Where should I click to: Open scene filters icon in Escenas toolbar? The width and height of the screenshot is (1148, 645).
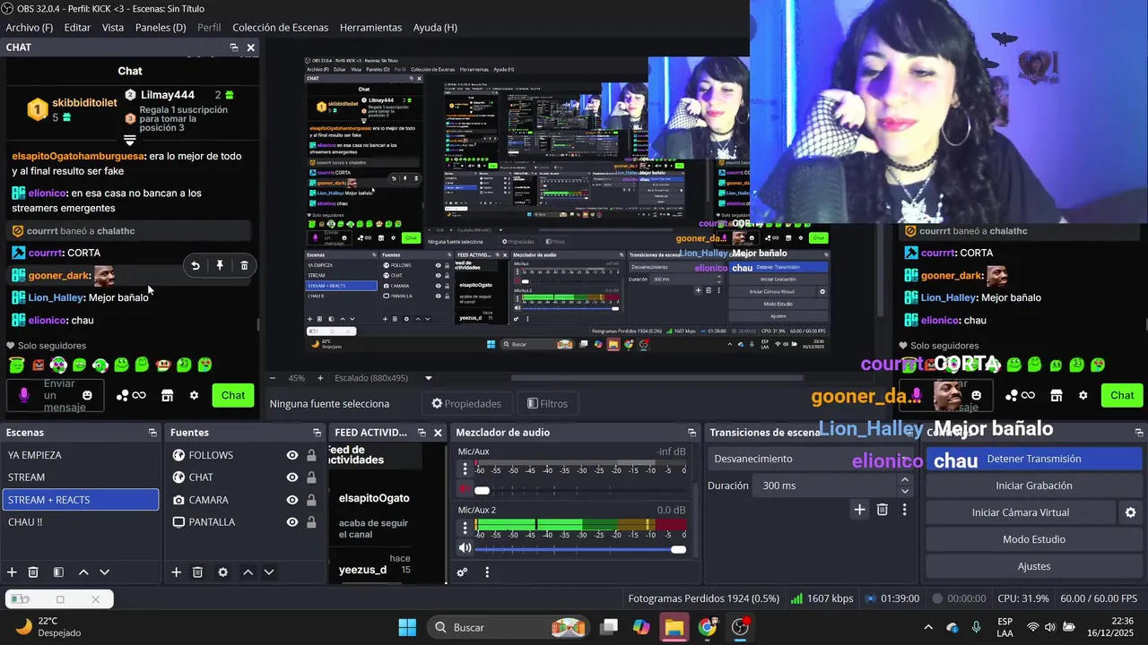pos(58,572)
